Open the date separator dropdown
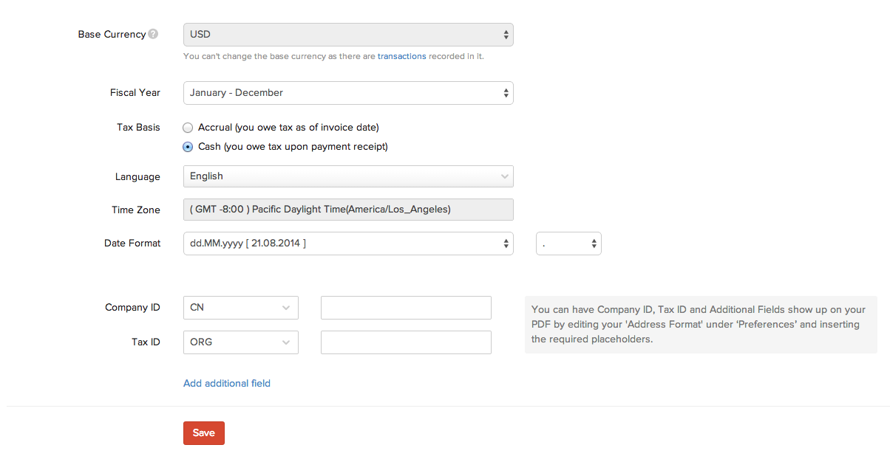Screen dimensions: 890x459 click(x=568, y=244)
